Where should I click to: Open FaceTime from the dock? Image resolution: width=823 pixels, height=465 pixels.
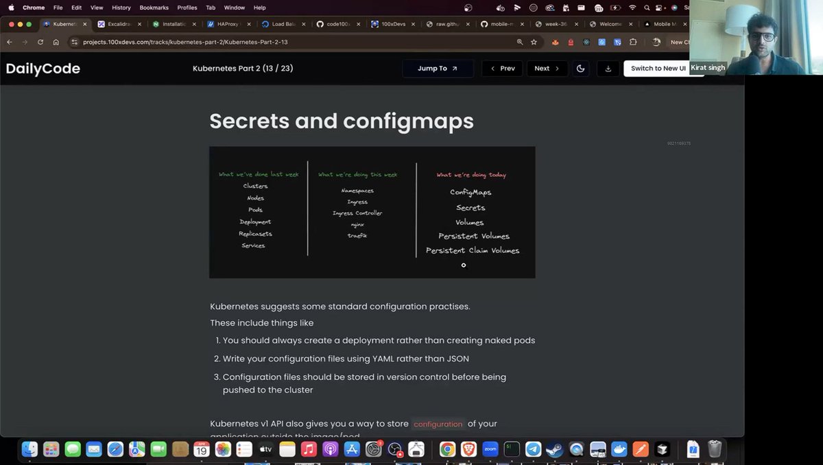(158, 449)
